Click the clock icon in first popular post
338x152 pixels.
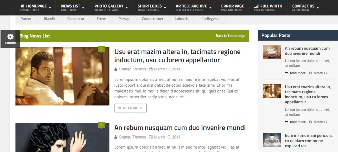[x=311, y=73]
